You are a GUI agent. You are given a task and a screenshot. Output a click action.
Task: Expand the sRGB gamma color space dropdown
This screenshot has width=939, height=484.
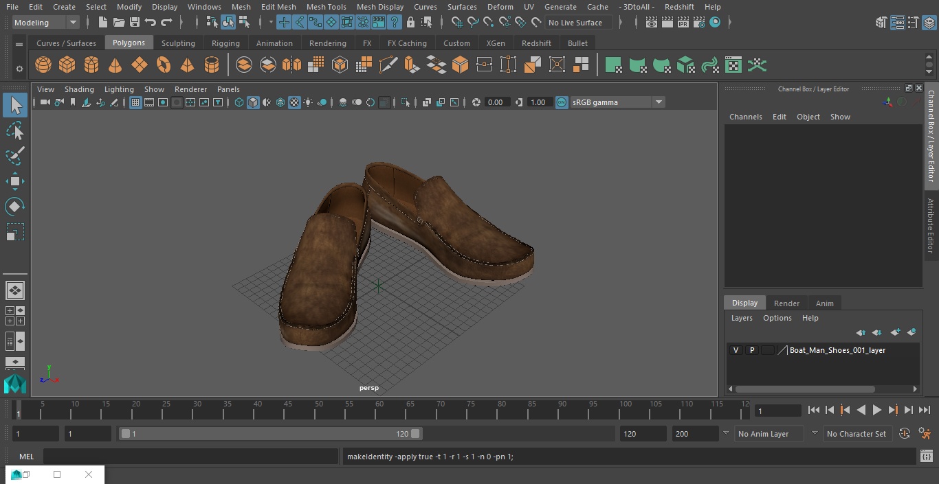point(658,102)
